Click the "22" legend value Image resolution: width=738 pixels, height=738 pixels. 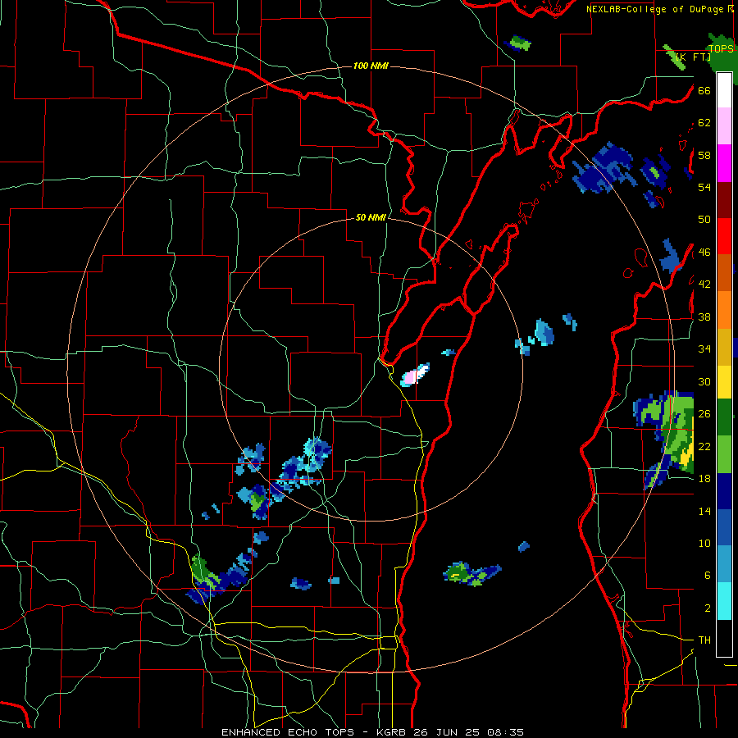pyautogui.click(x=704, y=446)
